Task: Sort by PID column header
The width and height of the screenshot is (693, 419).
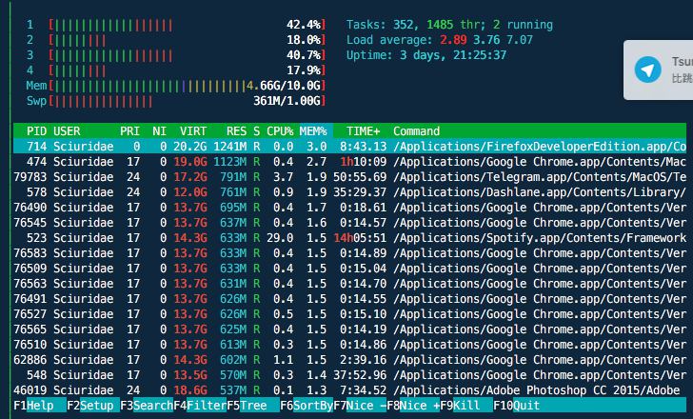Action: (x=36, y=131)
